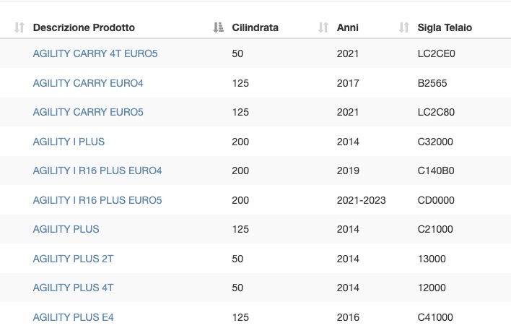Select frame code B2565 cell
511x336 pixels.
coord(432,83)
